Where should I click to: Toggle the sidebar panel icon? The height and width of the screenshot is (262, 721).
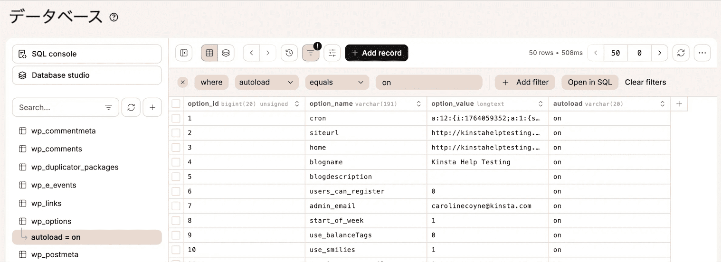pyautogui.click(x=184, y=53)
